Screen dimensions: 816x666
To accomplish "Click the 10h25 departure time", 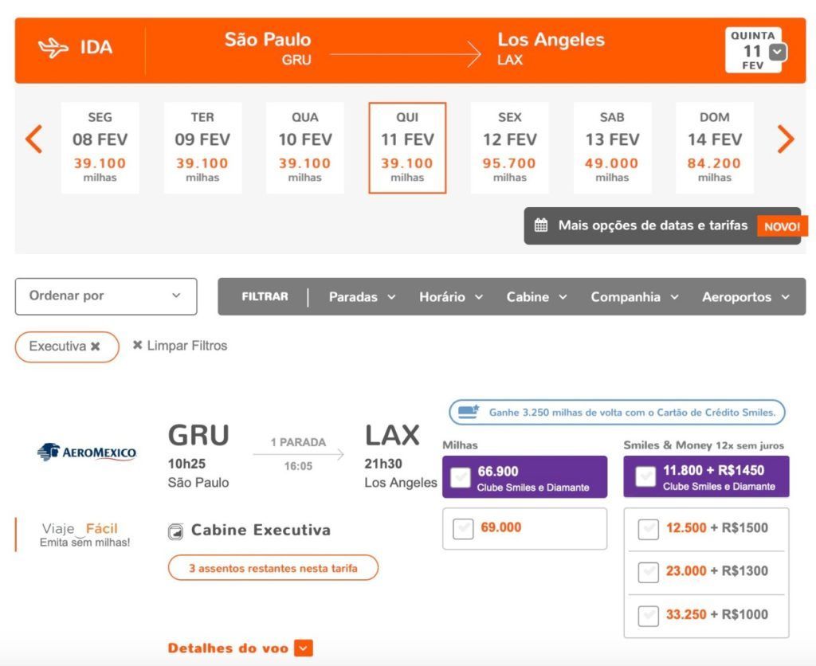I will click(x=186, y=464).
